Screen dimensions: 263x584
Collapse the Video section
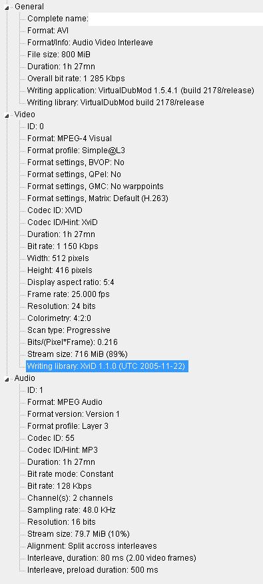[7, 115]
